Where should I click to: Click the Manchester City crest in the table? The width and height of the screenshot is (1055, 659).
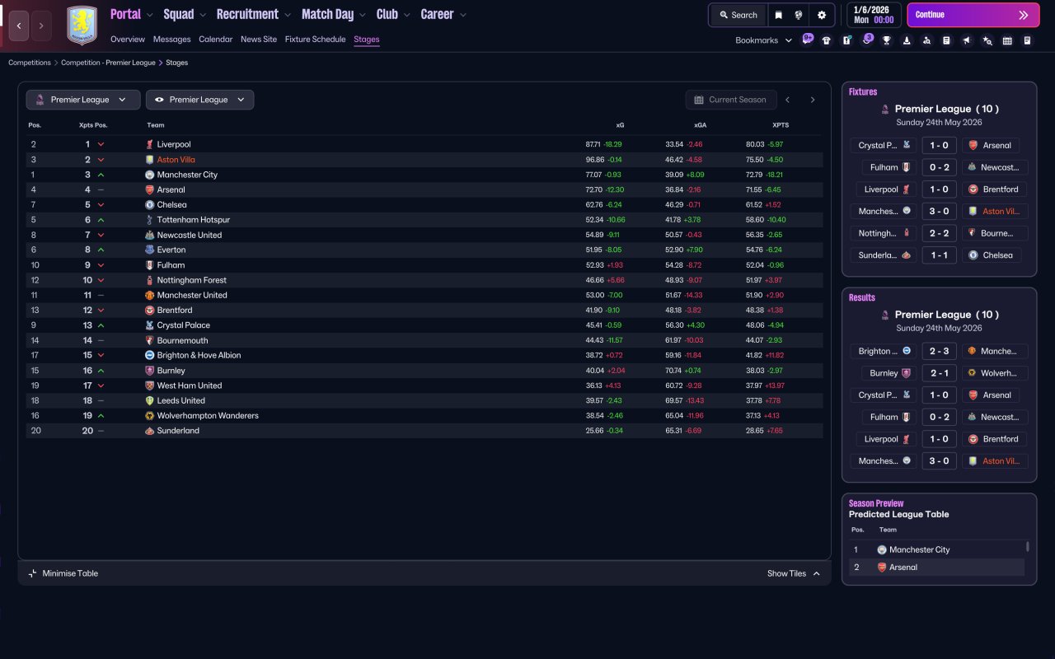tap(149, 175)
